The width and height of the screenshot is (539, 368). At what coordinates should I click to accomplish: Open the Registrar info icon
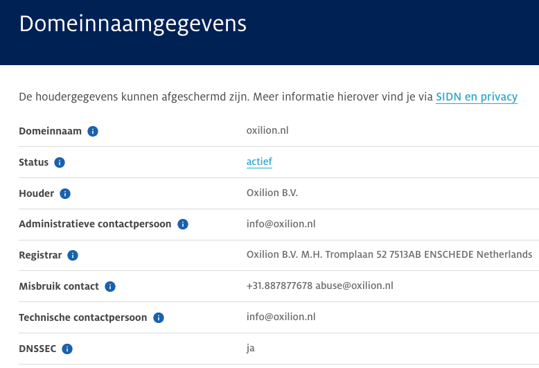click(x=73, y=255)
